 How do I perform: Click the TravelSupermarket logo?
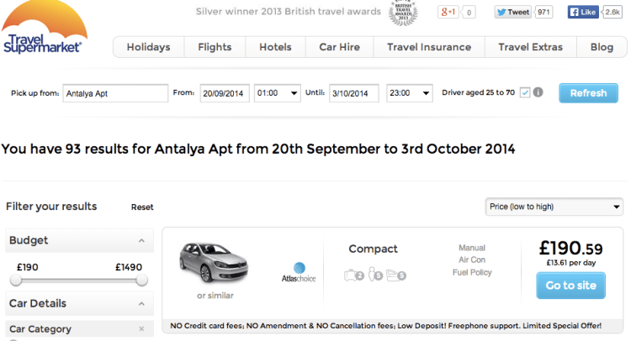pyautogui.click(x=44, y=28)
